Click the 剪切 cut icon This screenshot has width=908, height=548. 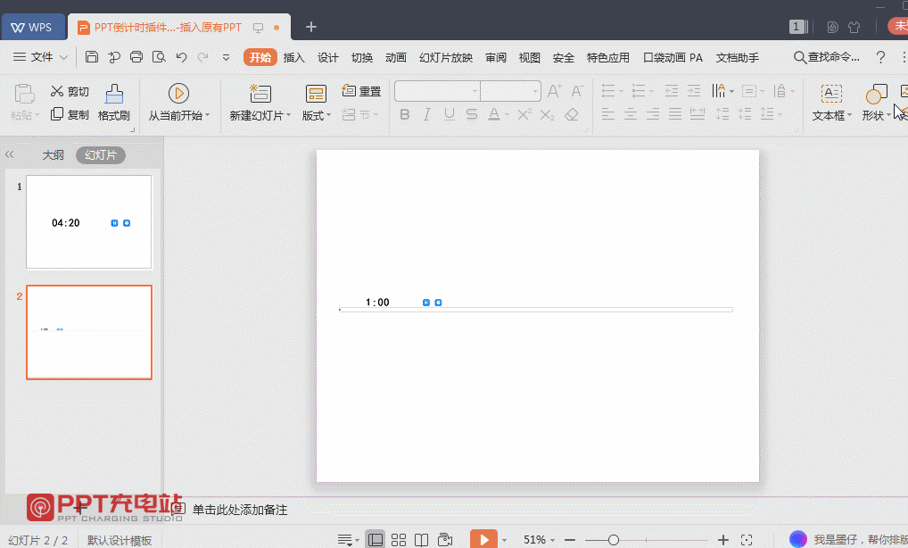click(x=69, y=90)
